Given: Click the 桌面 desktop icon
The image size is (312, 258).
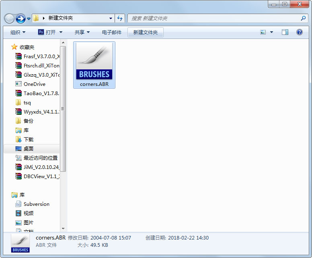Looking at the screenshot, I should pyautogui.click(x=18, y=148).
